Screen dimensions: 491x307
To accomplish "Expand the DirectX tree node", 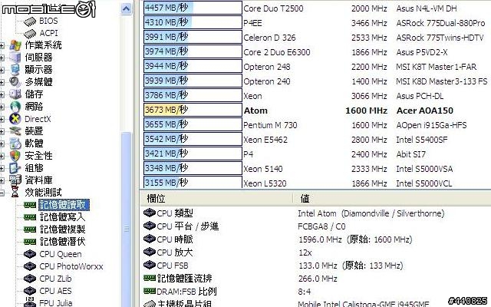I will click(x=2, y=119).
